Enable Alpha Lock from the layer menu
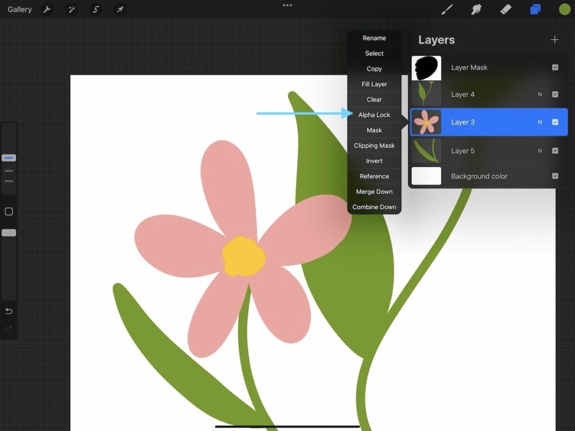Image resolution: width=575 pixels, height=431 pixels. [x=374, y=114]
